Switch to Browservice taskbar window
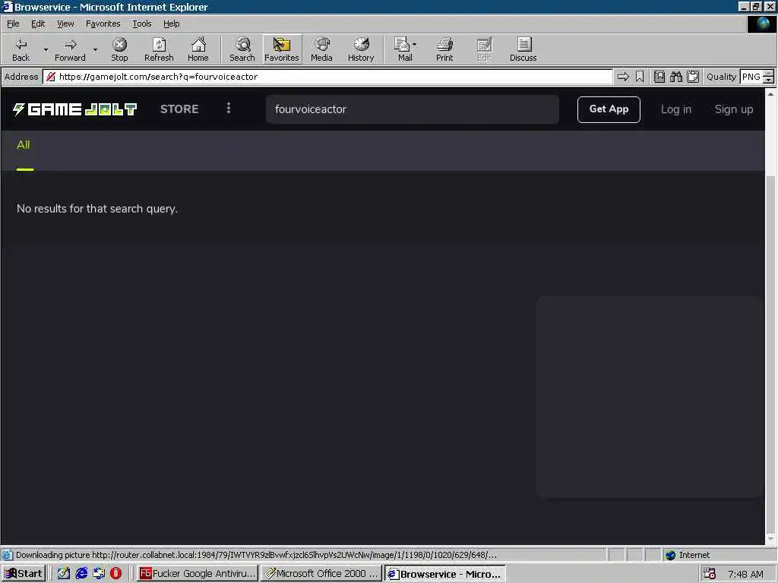 click(445, 574)
